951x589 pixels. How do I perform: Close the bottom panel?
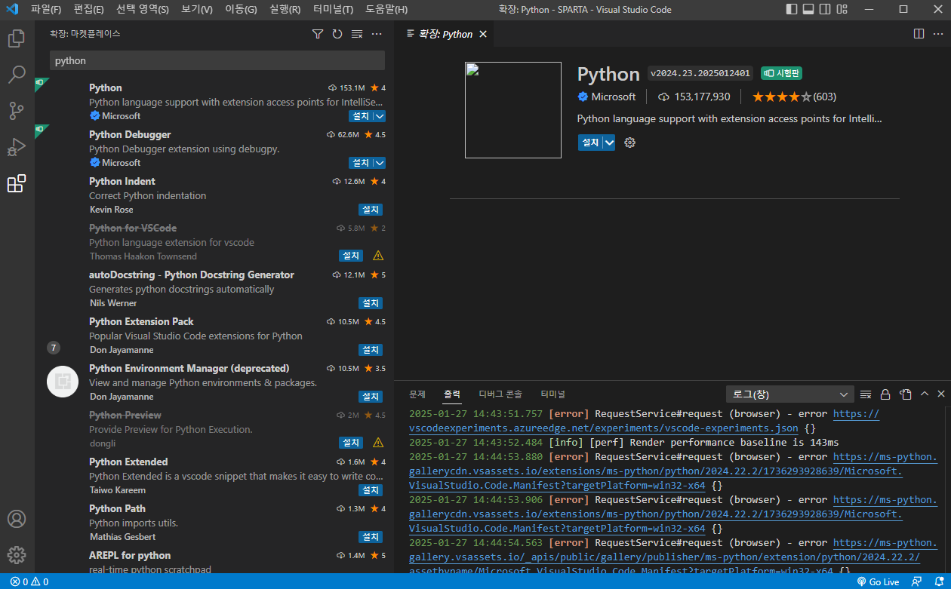coord(941,394)
